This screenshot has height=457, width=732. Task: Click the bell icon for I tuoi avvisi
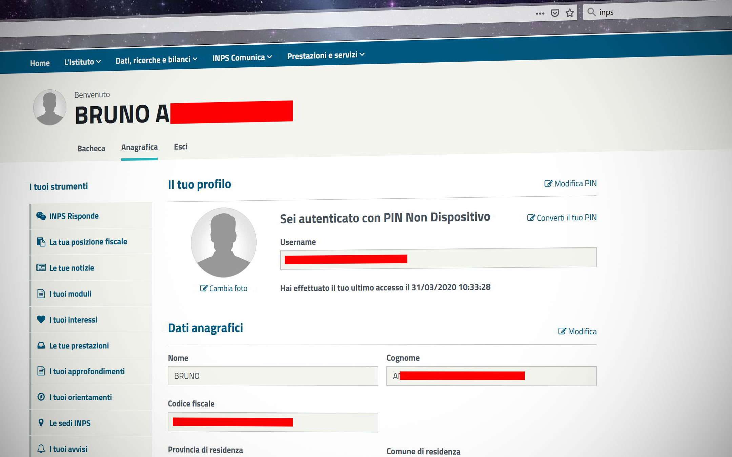tap(41, 449)
